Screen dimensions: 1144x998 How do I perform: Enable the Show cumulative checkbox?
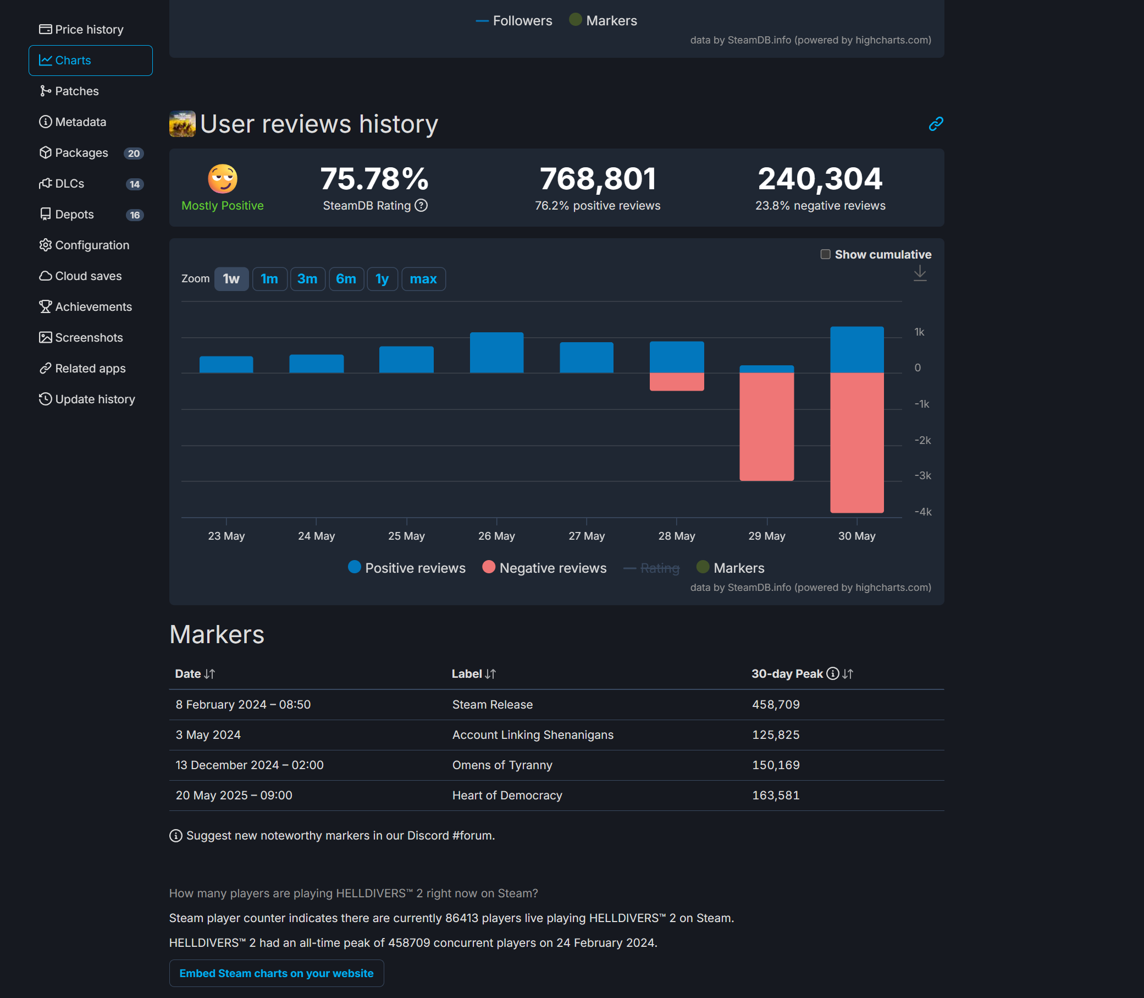coord(826,255)
